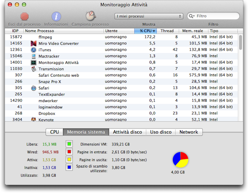Image resolution: width=248 pixels, height=193 pixels.
Task: Sort by the IDP column header
Action: [15, 31]
